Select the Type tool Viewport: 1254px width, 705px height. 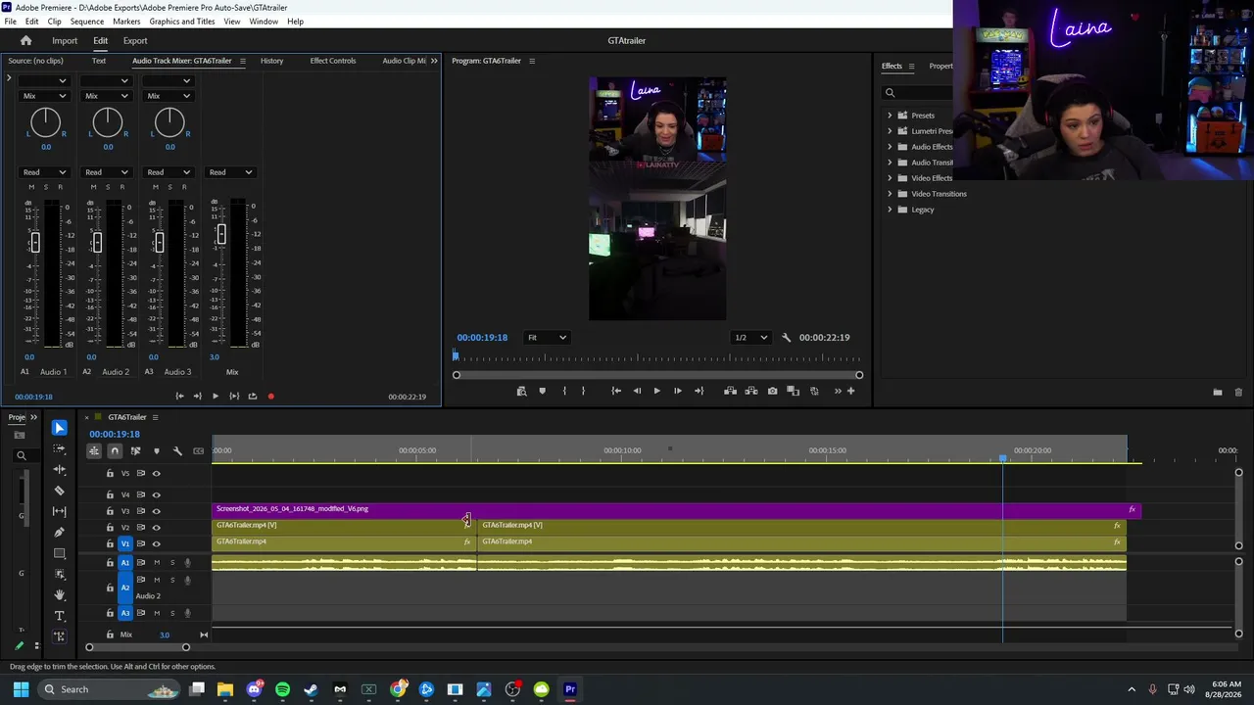(60, 616)
